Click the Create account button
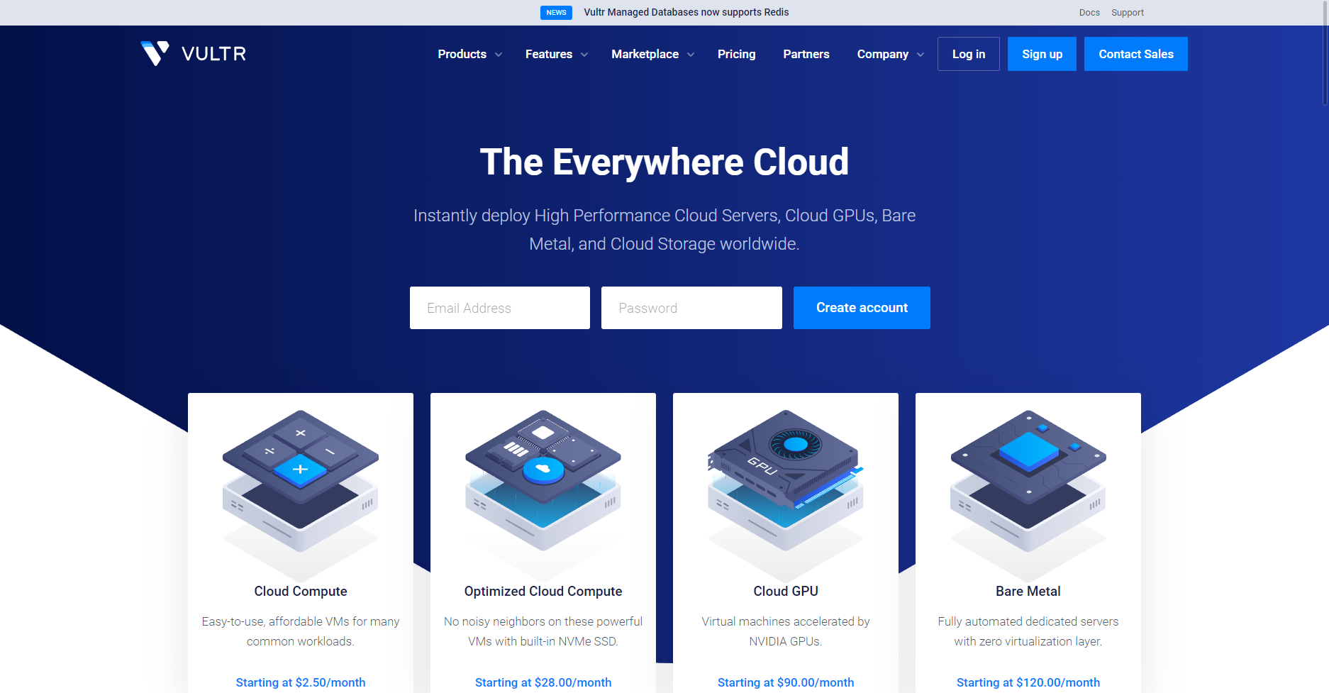 point(862,308)
